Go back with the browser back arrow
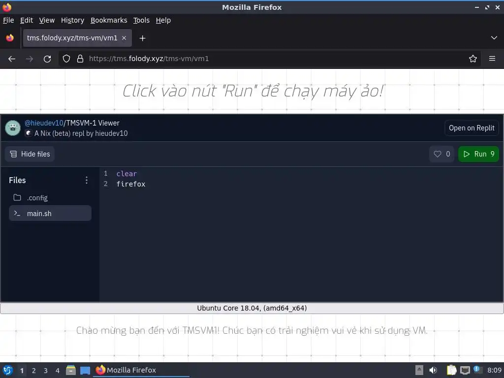Screen dimensions: 504x378 [x=12, y=59]
